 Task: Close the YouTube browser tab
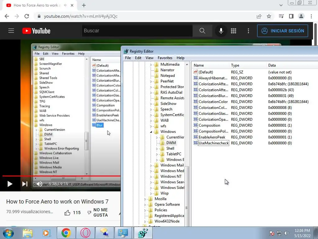pos(72,5)
